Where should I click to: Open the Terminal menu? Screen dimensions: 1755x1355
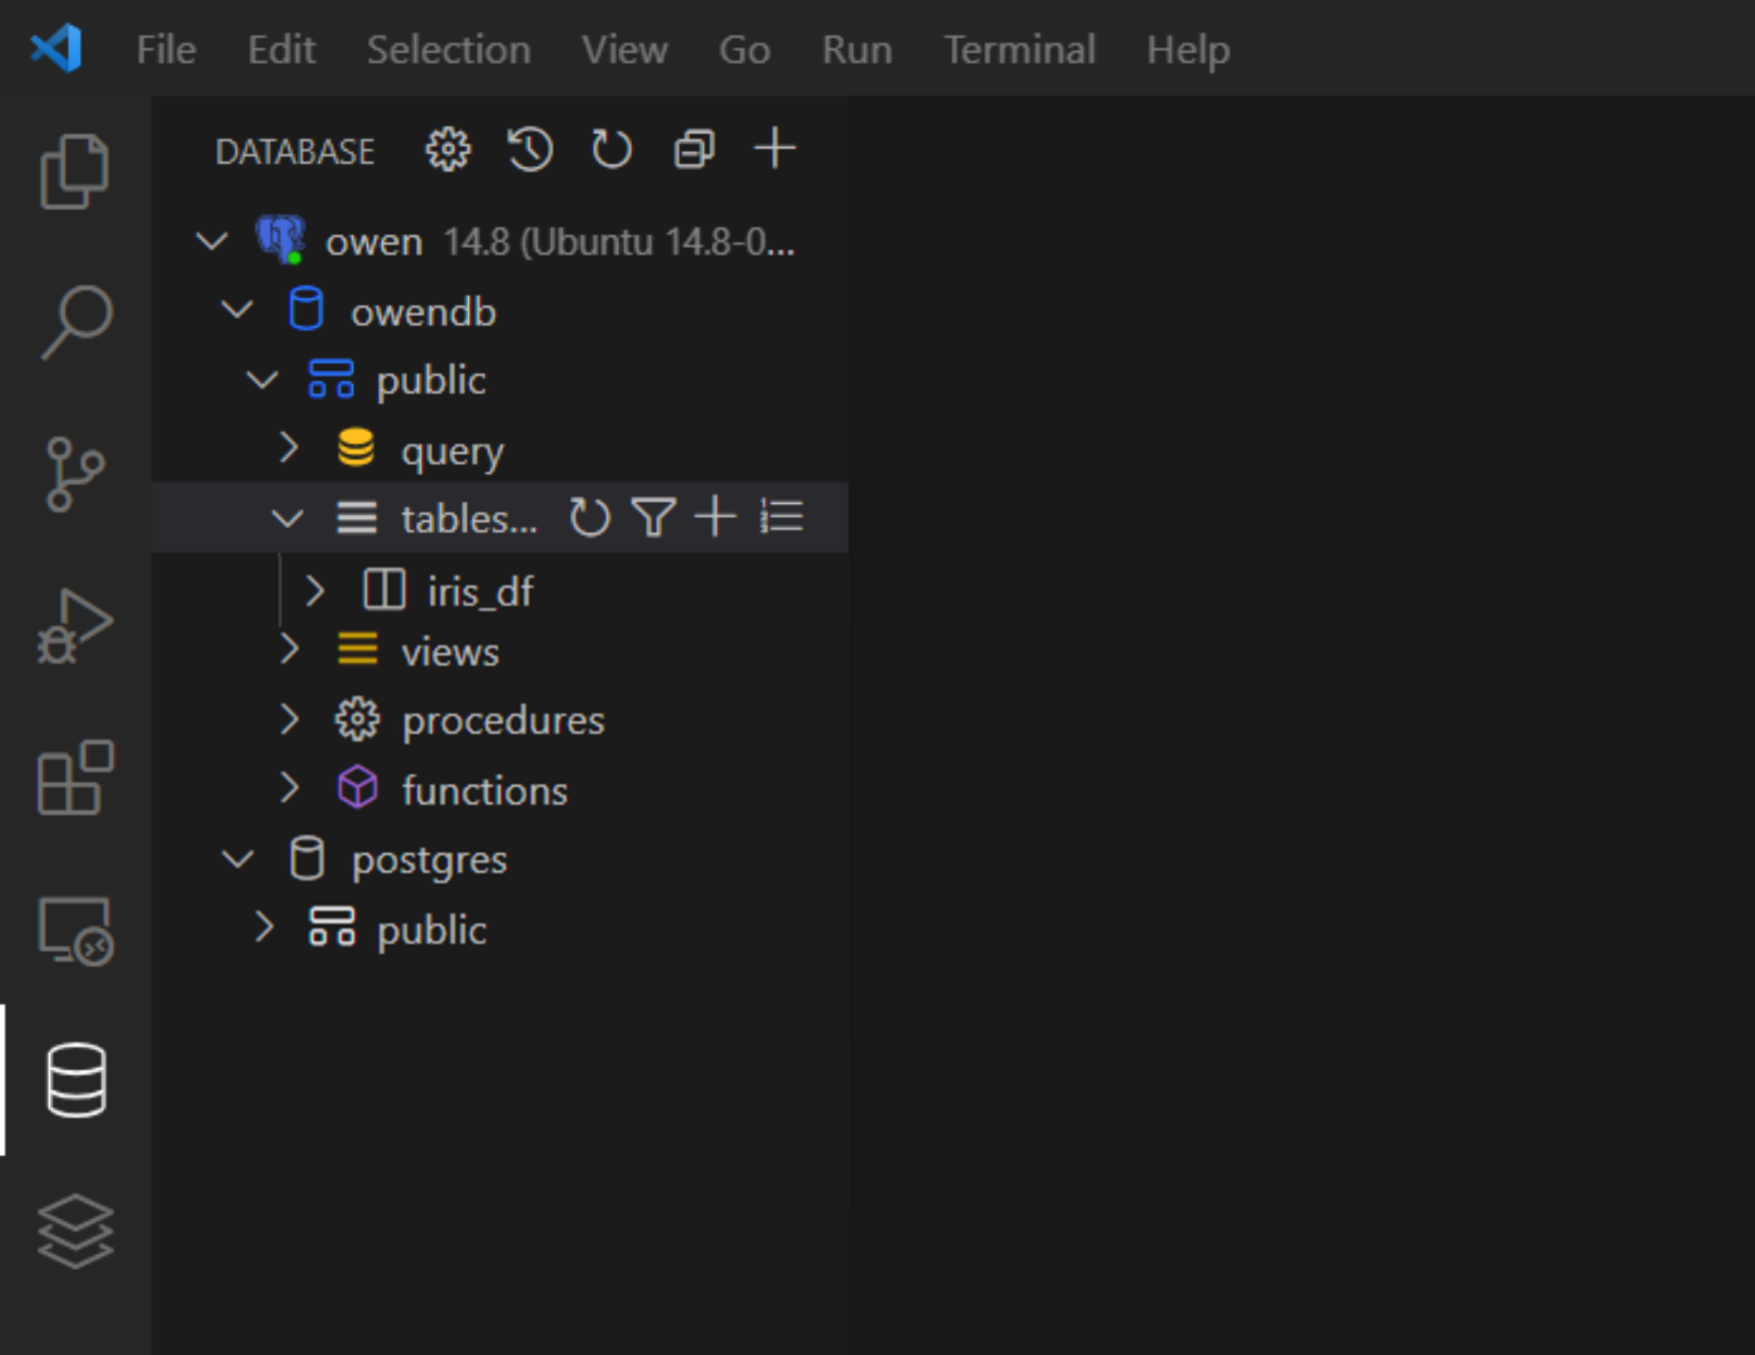click(1019, 49)
